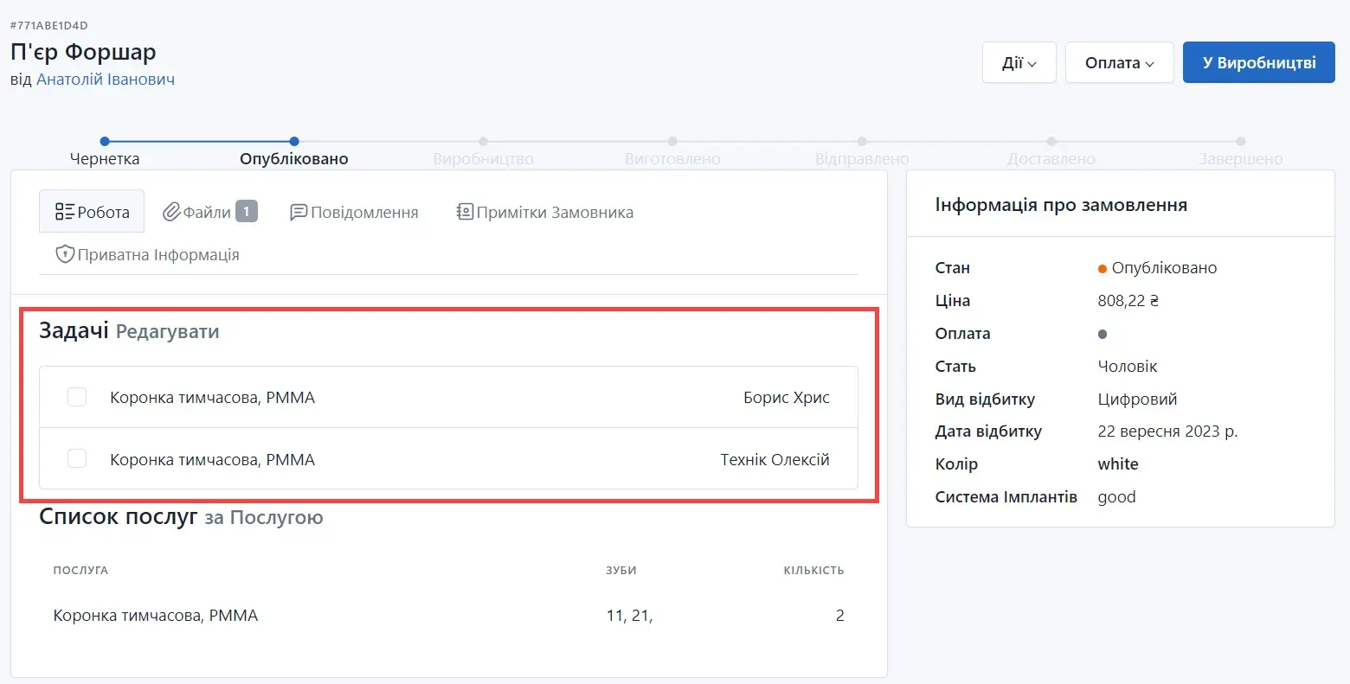Click Коронка тимчасова, PMMA in services list
This screenshot has height=684, width=1350.
156,616
